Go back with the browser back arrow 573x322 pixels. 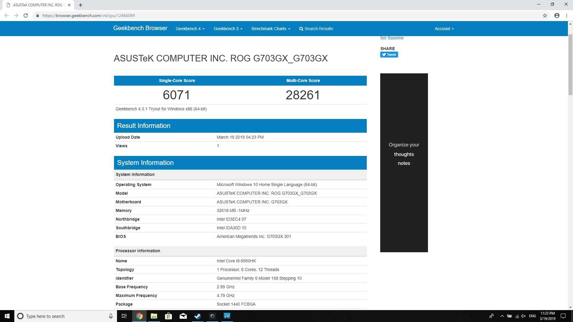click(7, 16)
